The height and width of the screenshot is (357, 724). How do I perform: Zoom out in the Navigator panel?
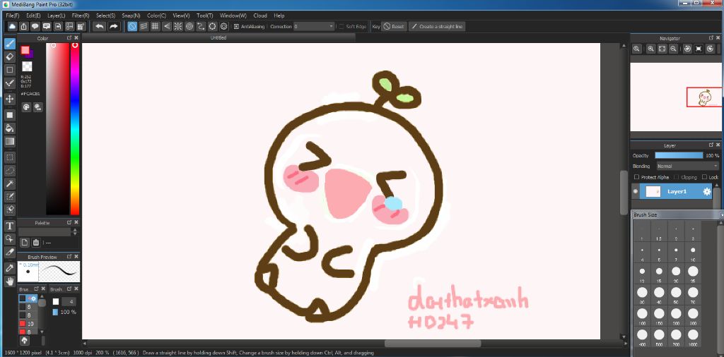(674, 49)
